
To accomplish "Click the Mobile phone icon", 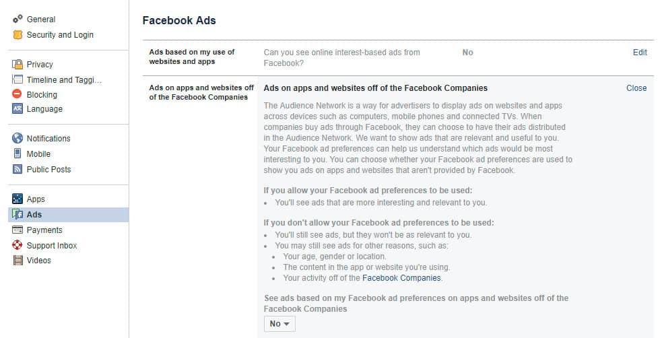I will click(18, 154).
